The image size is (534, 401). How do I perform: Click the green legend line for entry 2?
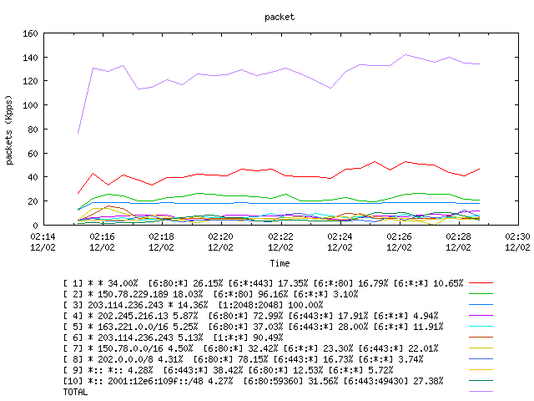pos(481,293)
